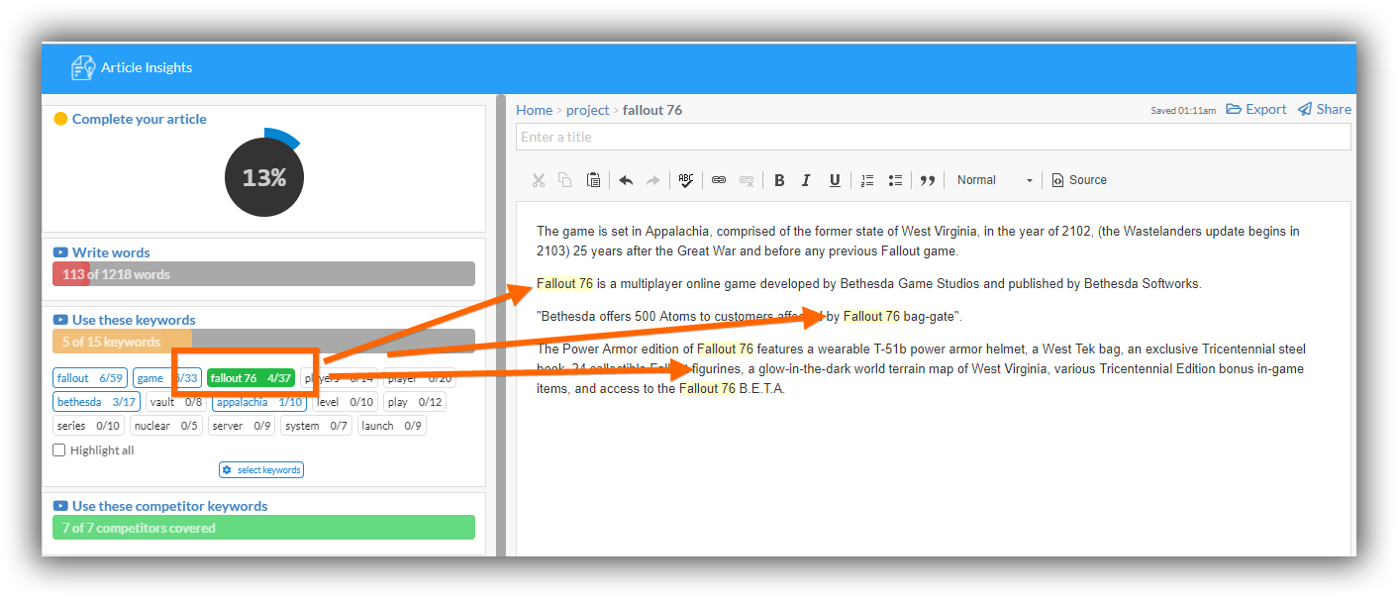Screen dimensions: 1398x598
Task: Go to Home in the breadcrumb
Action: [534, 110]
